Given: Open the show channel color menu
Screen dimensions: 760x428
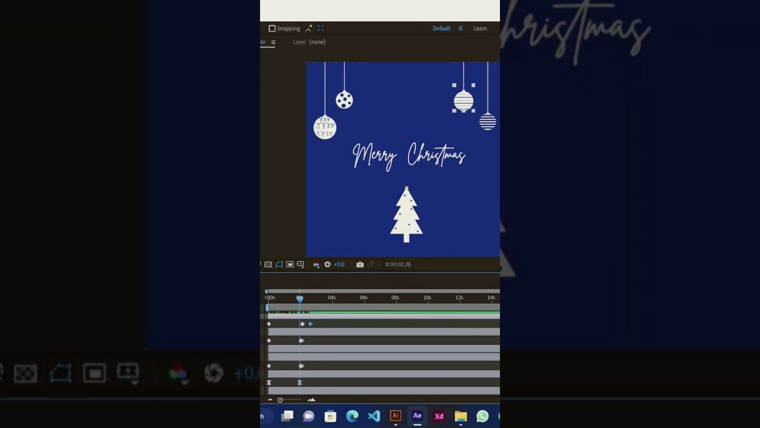Looking at the screenshot, I should [x=316, y=265].
